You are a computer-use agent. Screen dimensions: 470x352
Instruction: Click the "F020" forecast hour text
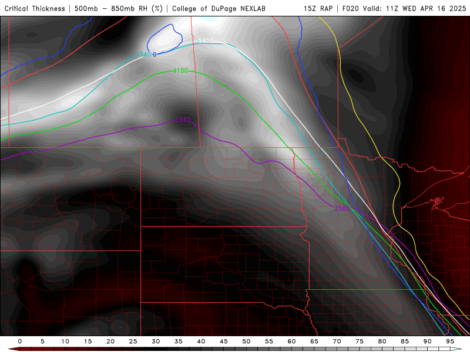pos(350,8)
